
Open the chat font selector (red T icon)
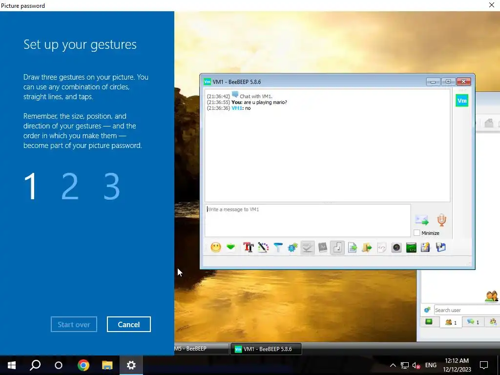(249, 248)
